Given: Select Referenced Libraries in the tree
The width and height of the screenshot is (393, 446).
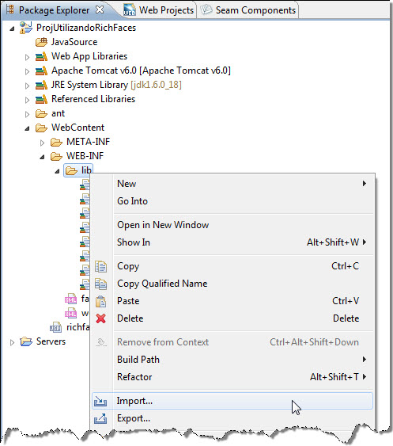Looking at the screenshot, I should 93,99.
